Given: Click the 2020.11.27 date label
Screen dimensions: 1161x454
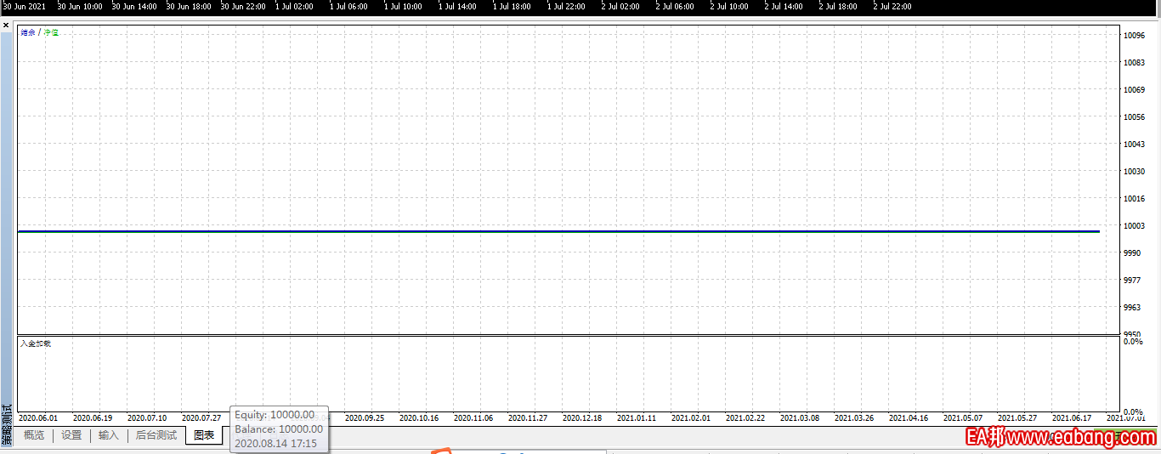Looking at the screenshot, I should (x=528, y=418).
